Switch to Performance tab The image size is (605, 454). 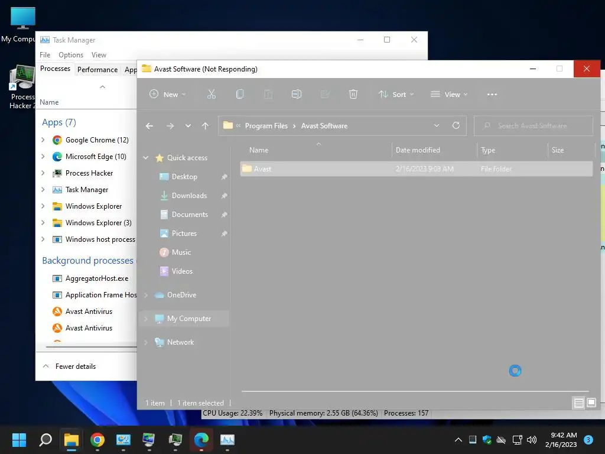pyautogui.click(x=97, y=70)
